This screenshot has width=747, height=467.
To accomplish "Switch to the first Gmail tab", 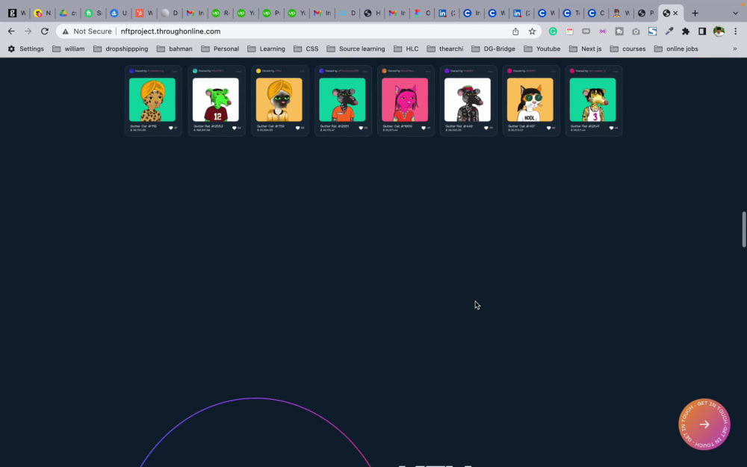I will (x=194, y=13).
